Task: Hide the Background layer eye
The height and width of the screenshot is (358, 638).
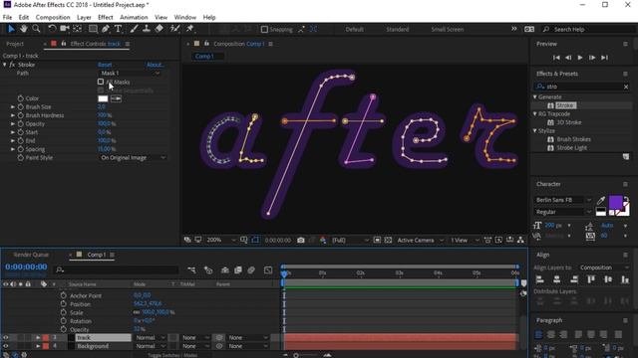Action: click(6, 346)
